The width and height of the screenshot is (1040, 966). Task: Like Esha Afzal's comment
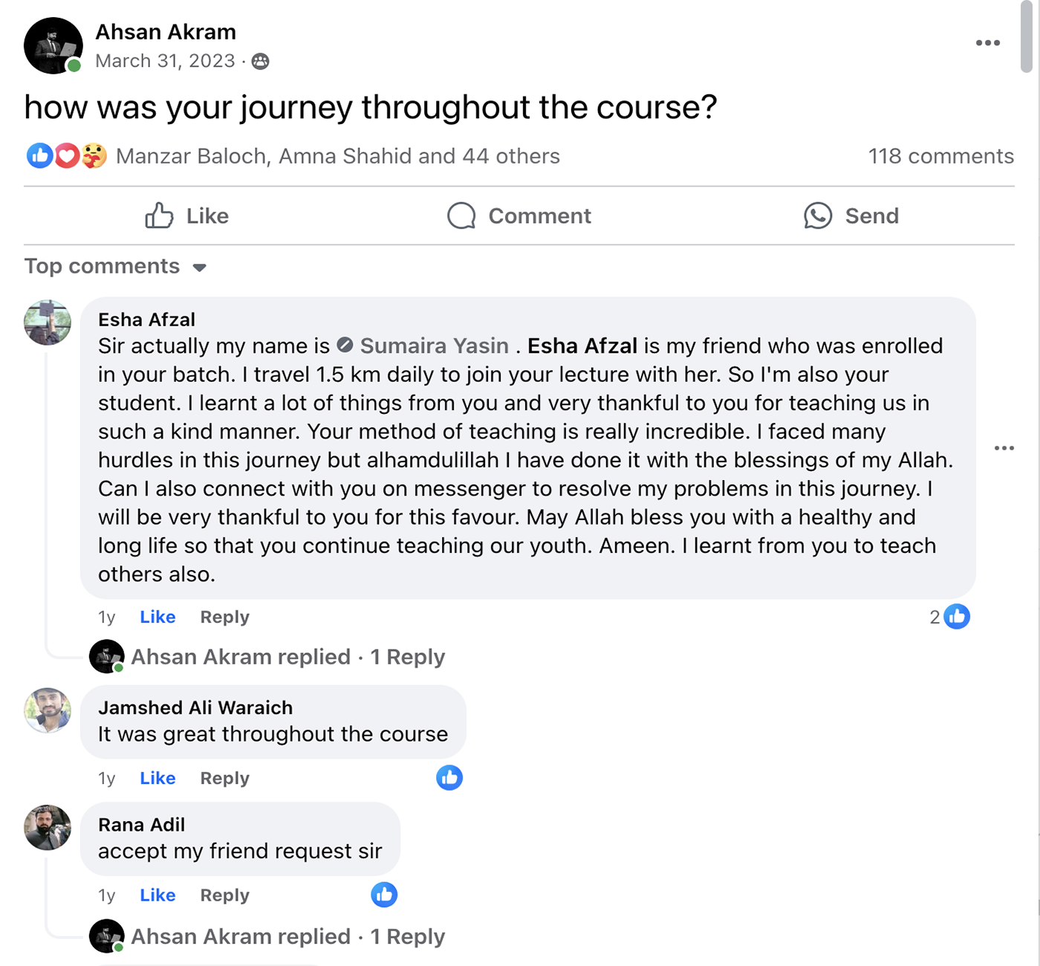point(157,617)
